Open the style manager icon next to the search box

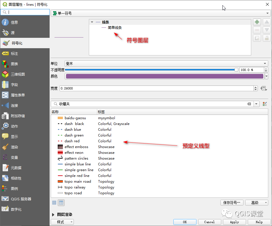click(x=265, y=104)
